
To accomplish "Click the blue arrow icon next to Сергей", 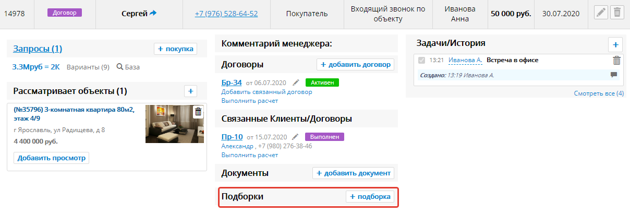I will tap(153, 14).
